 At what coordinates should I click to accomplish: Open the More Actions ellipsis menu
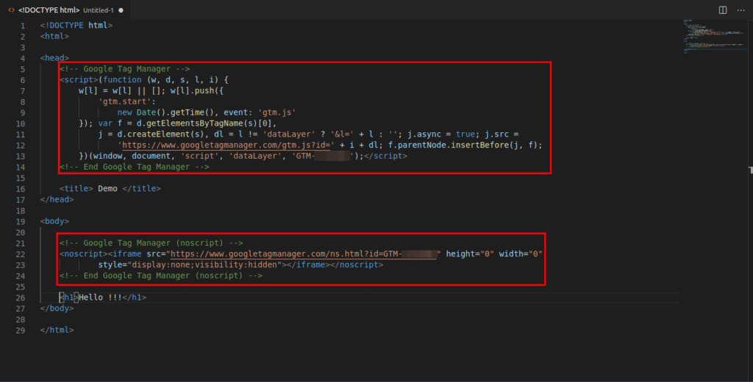[741, 10]
